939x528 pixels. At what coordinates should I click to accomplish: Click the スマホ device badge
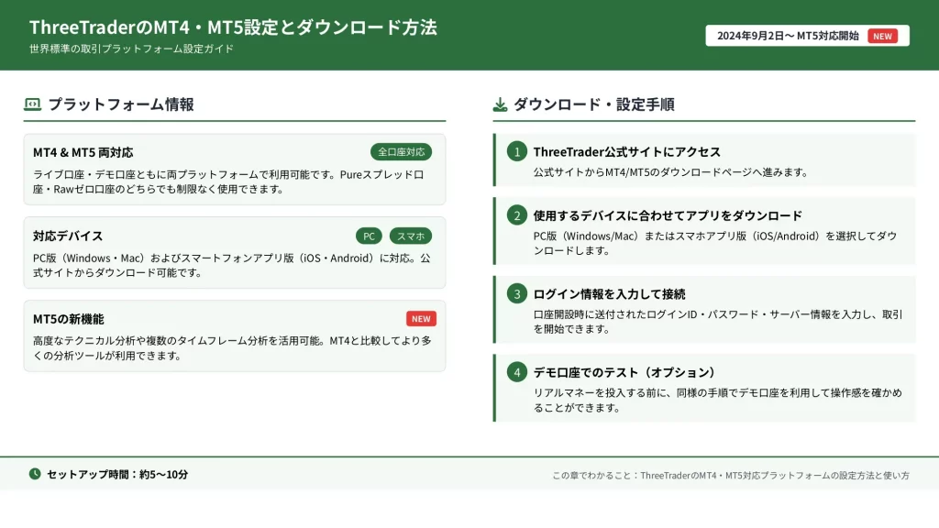410,236
